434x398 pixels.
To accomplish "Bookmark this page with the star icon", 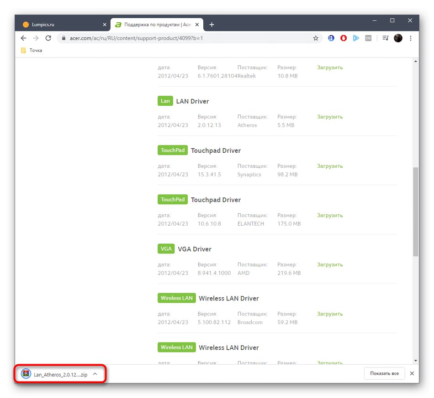I will 316,38.
